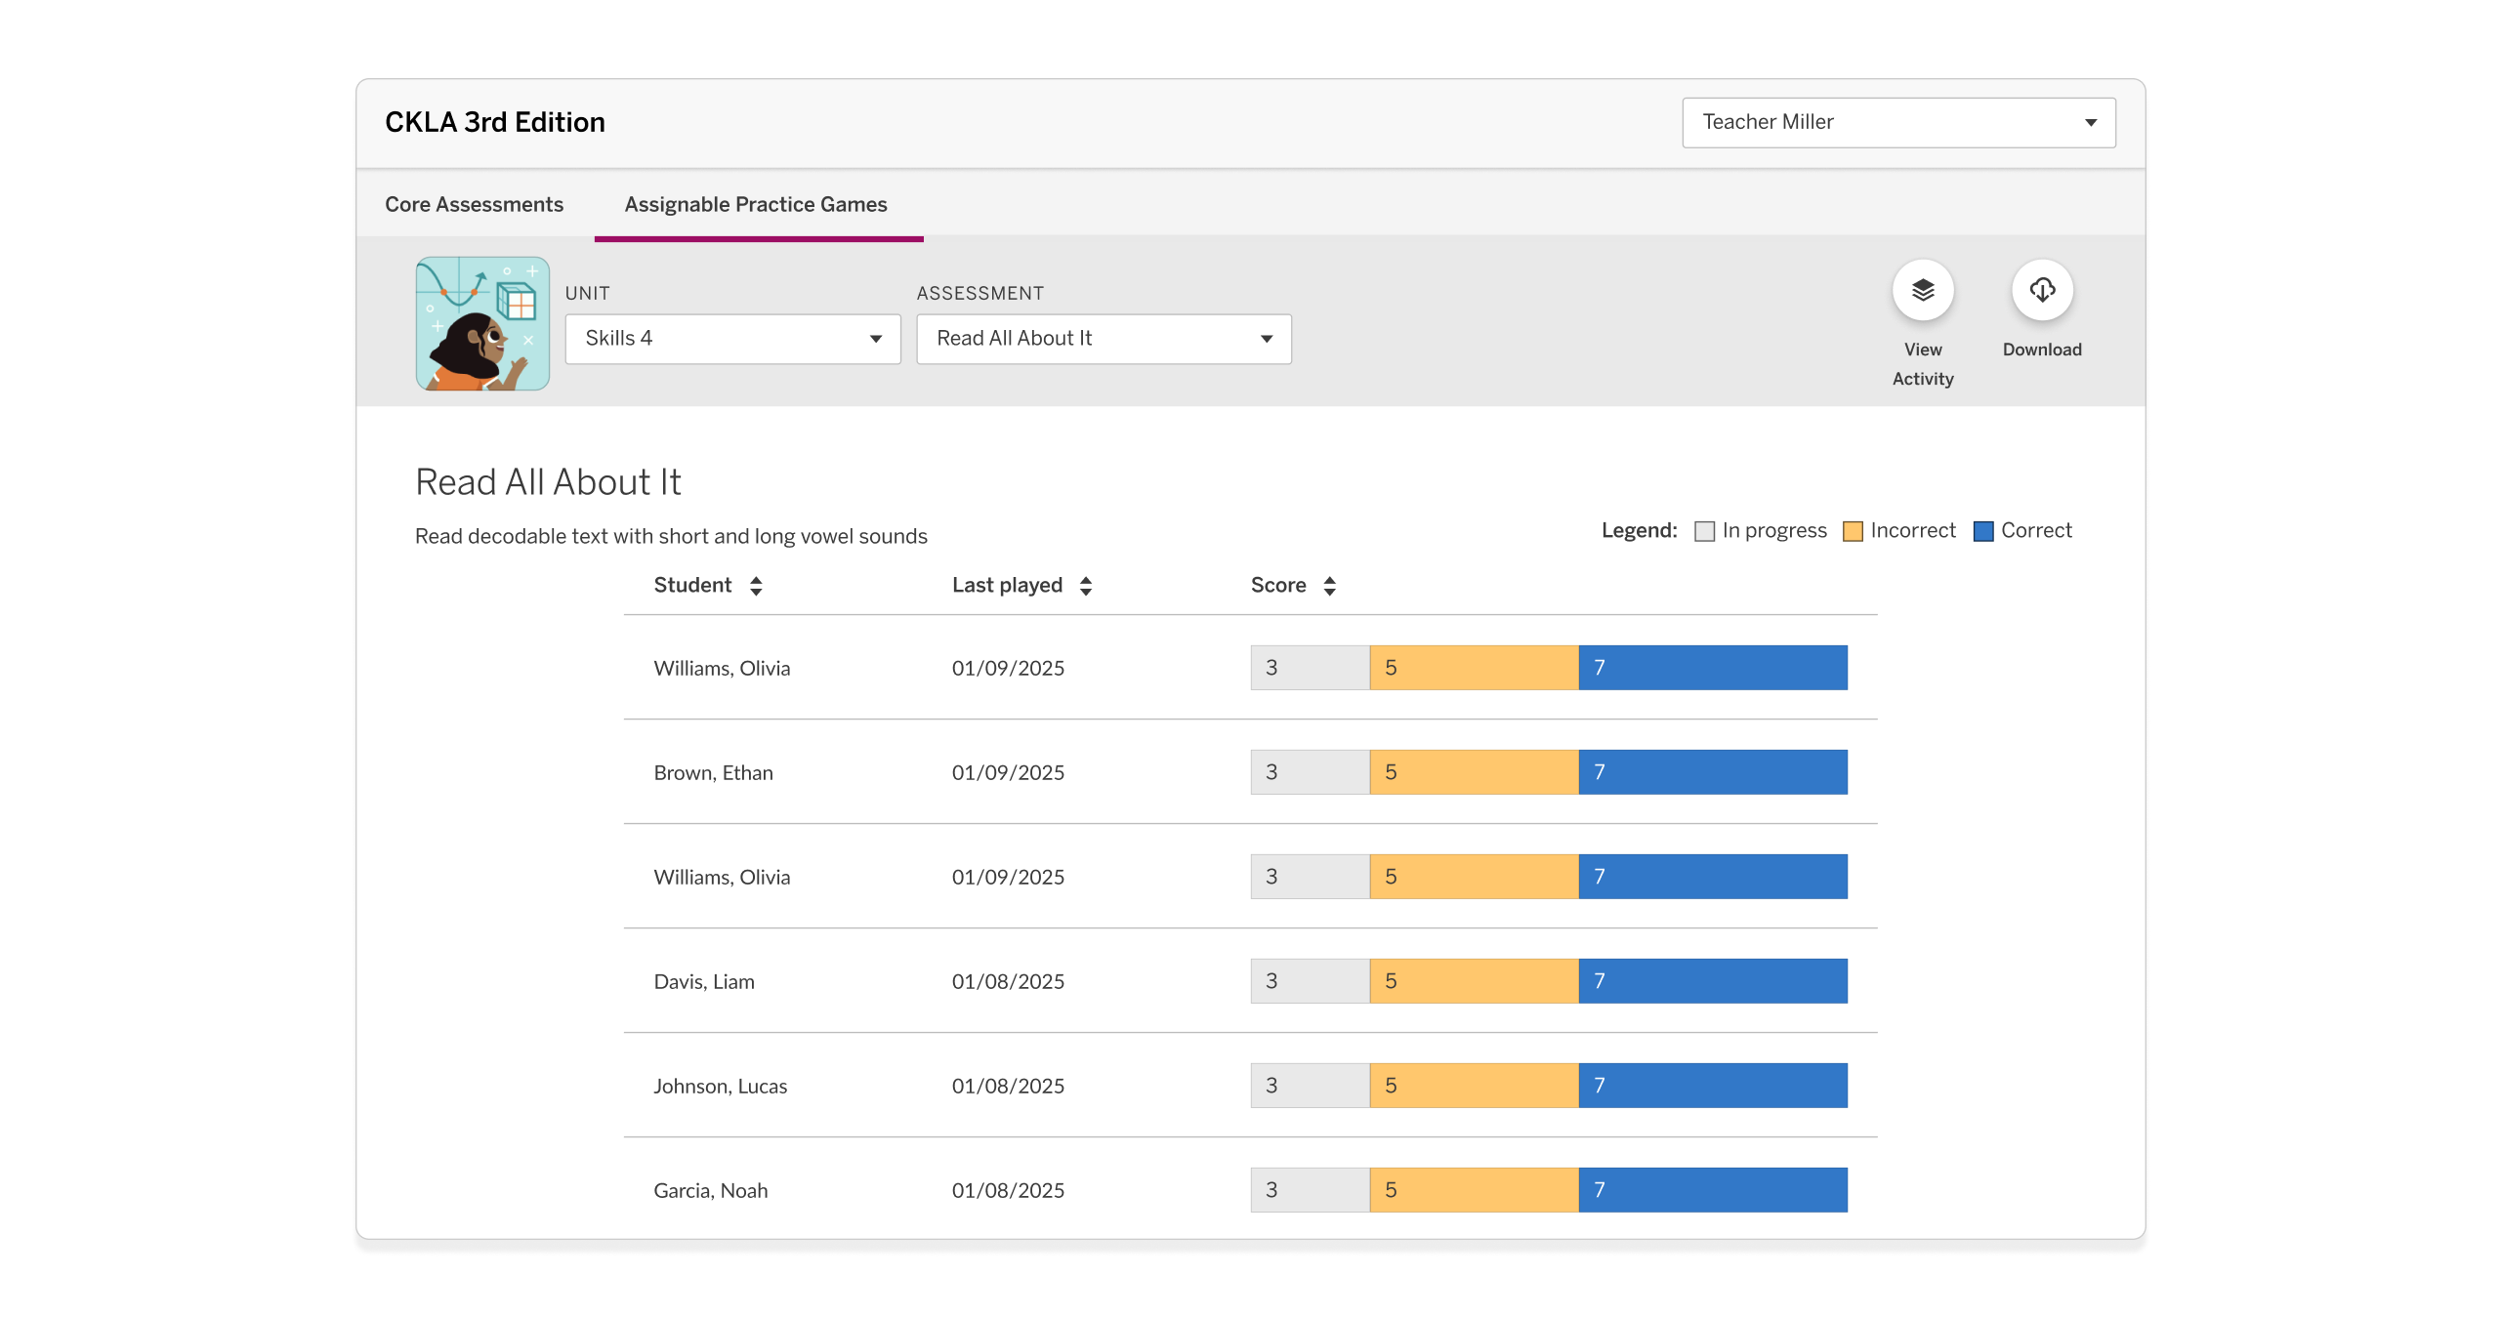Select student Garcia, Noah
2500x1318 pixels.
click(710, 1190)
